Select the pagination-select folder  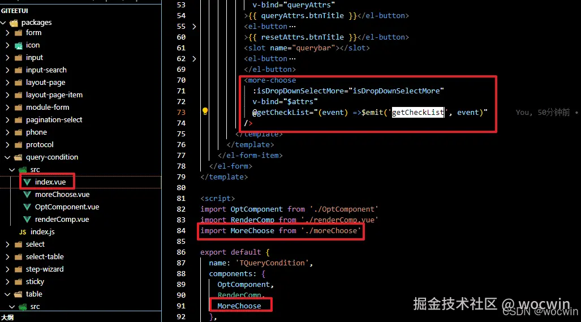pos(54,119)
